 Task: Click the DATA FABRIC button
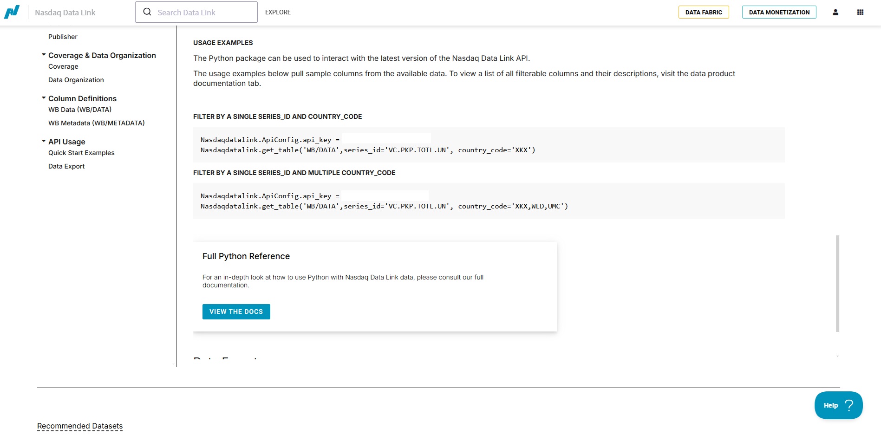(x=704, y=12)
